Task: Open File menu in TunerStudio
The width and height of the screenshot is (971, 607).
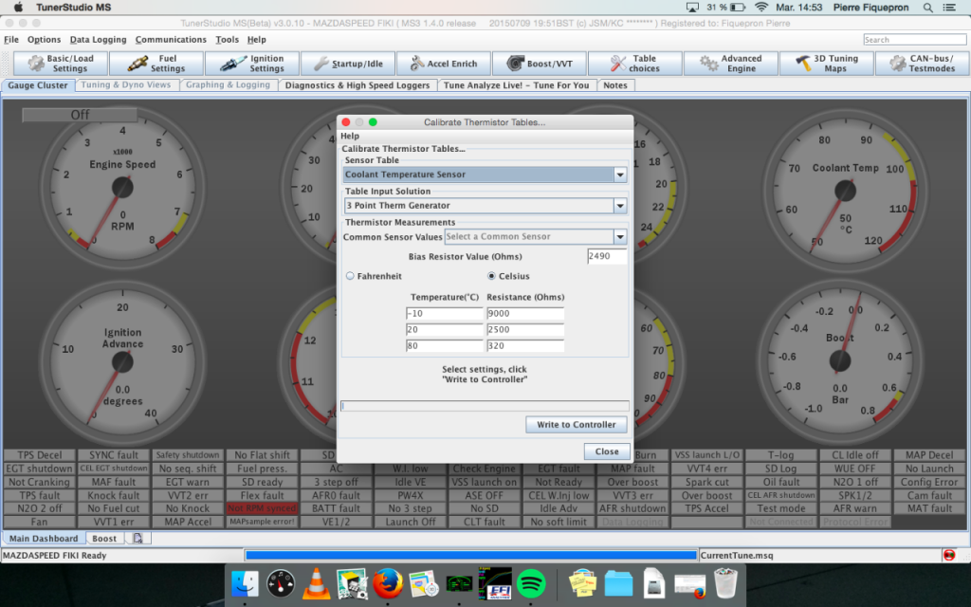Action: [11, 40]
